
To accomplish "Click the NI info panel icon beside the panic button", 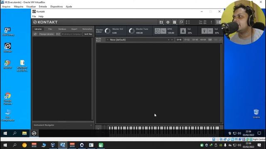I will 219,22.
